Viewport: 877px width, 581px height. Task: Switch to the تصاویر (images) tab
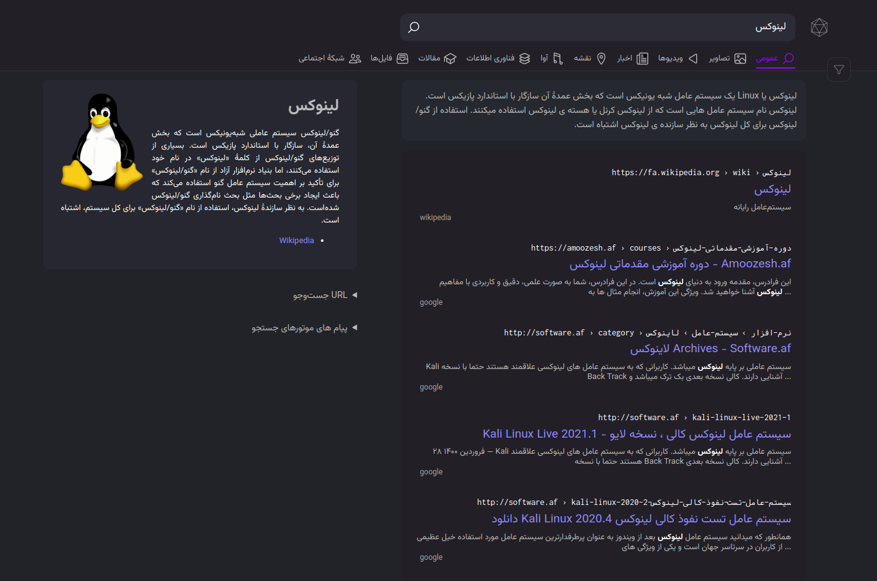pyautogui.click(x=727, y=59)
